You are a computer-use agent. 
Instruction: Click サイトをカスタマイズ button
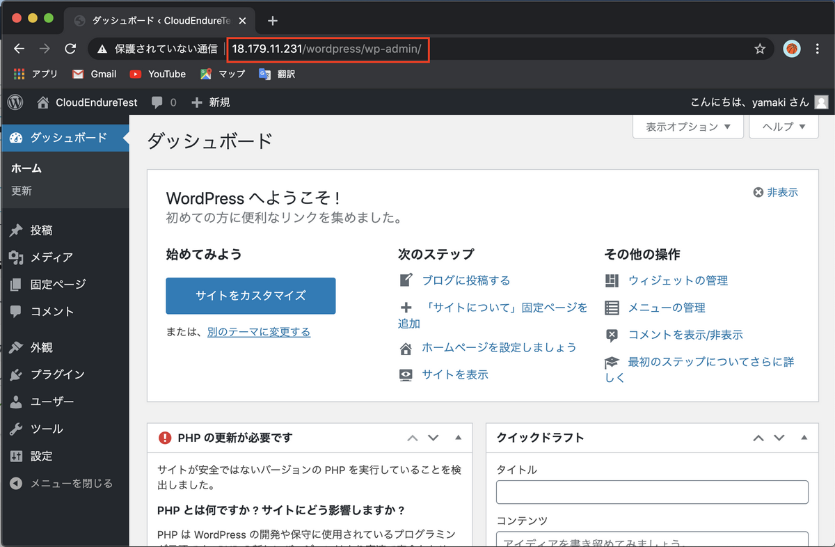pos(250,296)
